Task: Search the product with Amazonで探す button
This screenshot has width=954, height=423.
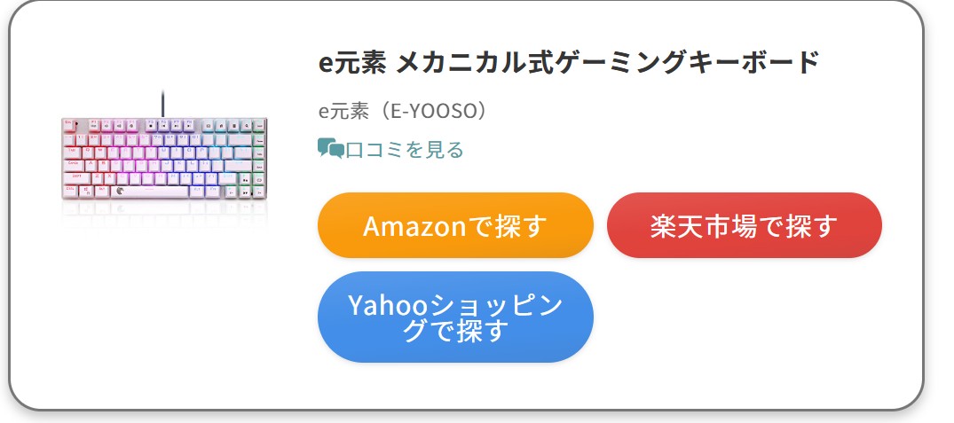Action: (x=455, y=225)
